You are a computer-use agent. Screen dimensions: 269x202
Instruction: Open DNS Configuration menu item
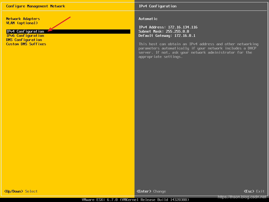24,40
